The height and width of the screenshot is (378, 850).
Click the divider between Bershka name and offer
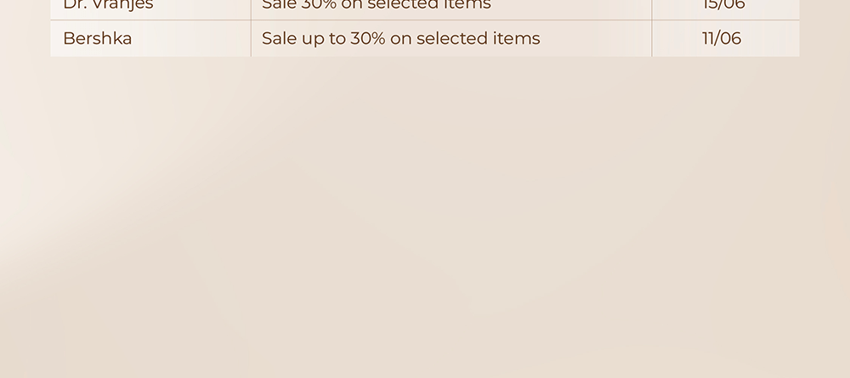pos(251,38)
